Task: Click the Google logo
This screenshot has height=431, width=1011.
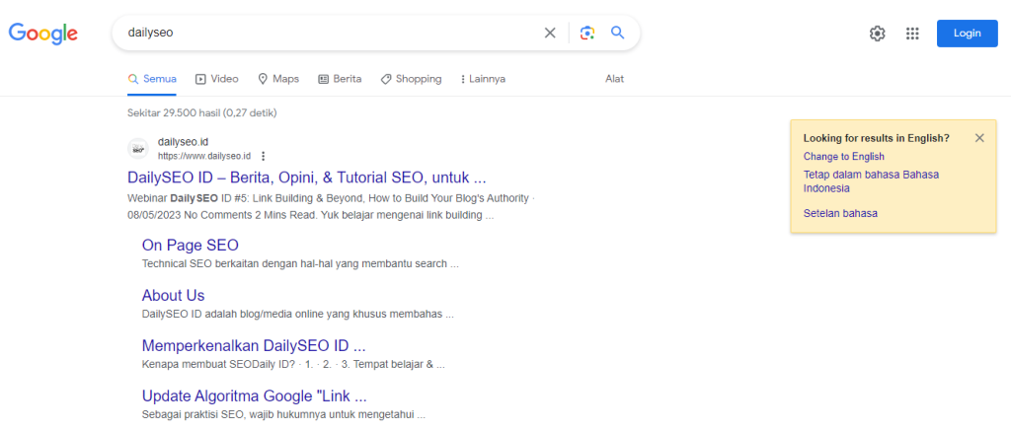Action: (43, 34)
